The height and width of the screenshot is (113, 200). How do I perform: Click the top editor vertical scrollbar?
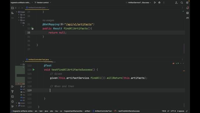coord(184,48)
